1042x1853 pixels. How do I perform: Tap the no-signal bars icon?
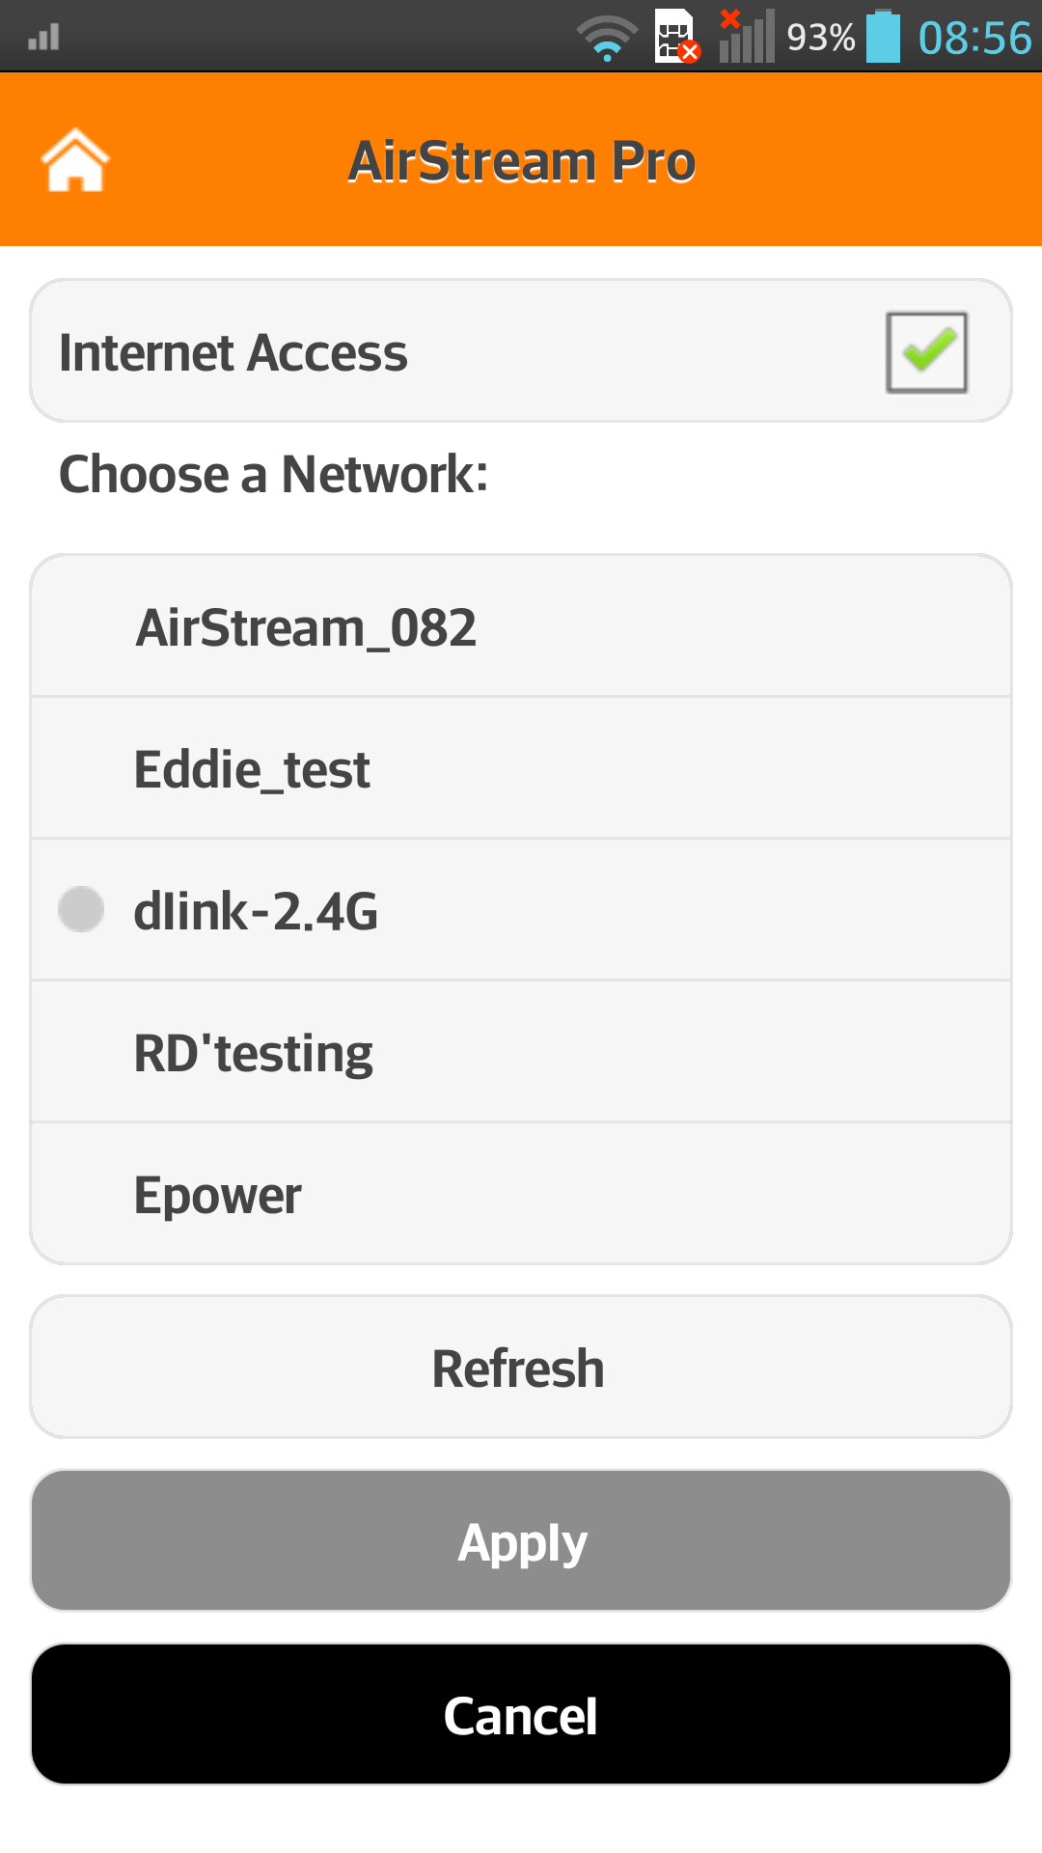coord(746,37)
